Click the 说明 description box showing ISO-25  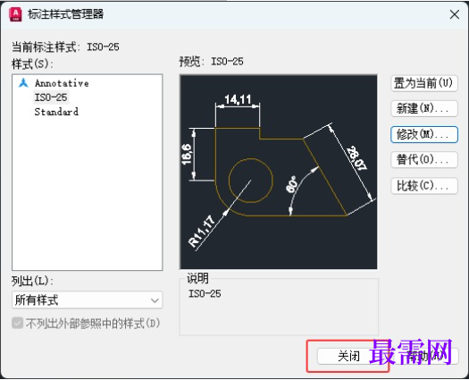[x=279, y=306]
